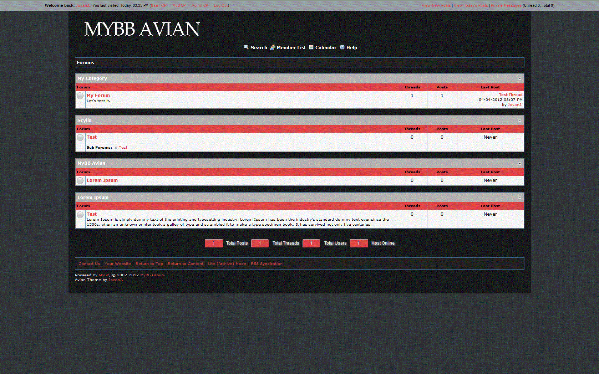Viewport: 599px width, 374px height.
Task: Open the User CP link
Action: point(159,5)
